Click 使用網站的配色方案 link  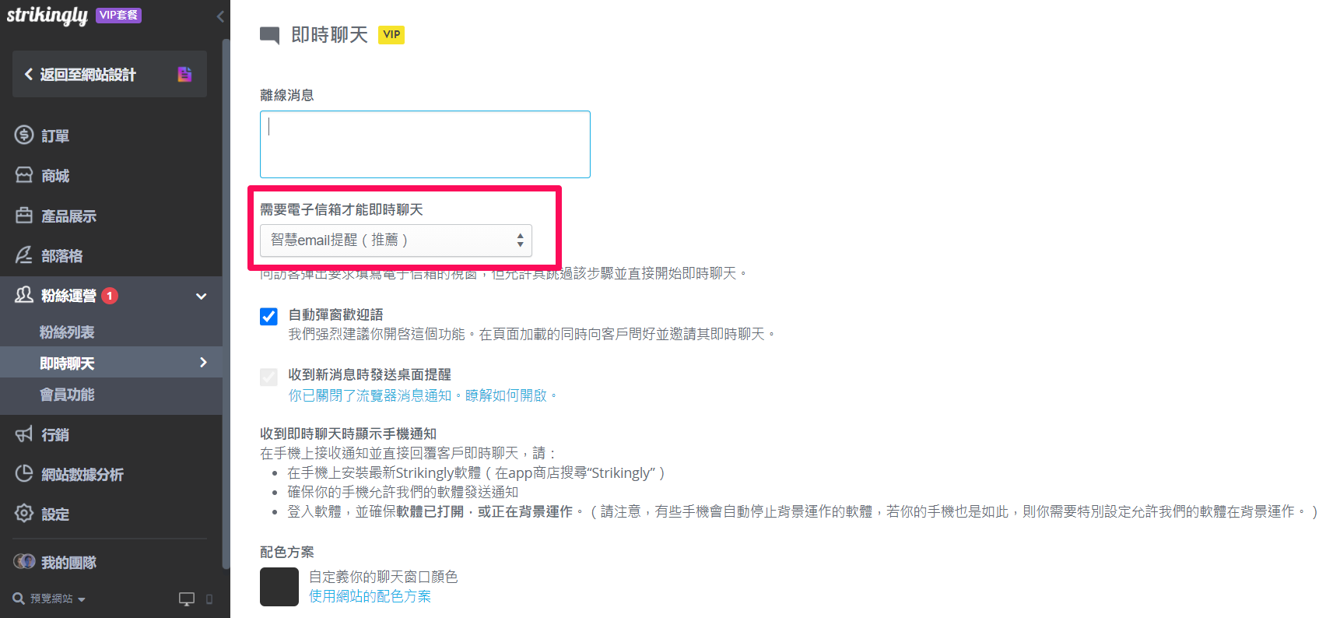click(370, 596)
